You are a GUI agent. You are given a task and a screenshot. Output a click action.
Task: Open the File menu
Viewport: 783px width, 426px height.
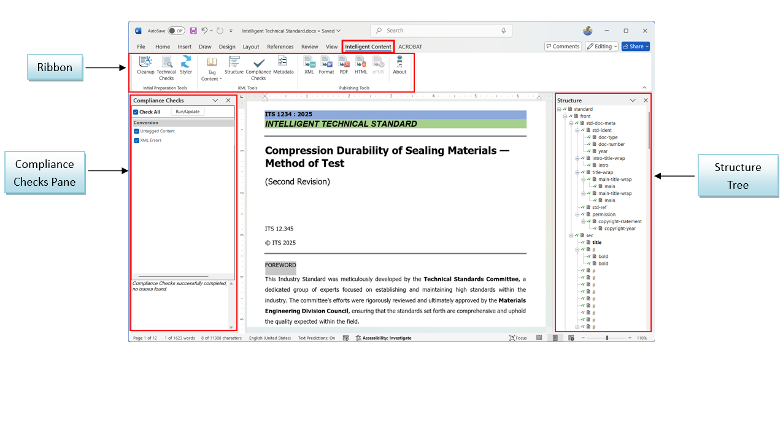[141, 47]
